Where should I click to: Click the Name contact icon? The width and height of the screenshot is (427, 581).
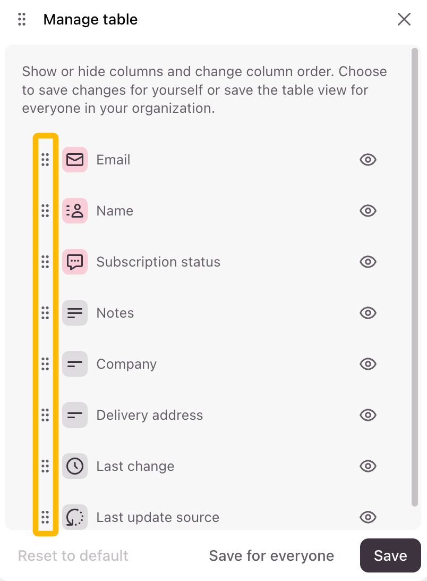coord(75,211)
